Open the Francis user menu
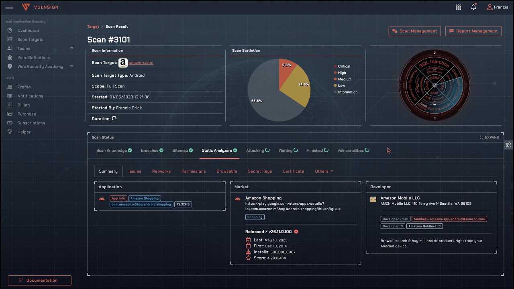 [x=497, y=7]
